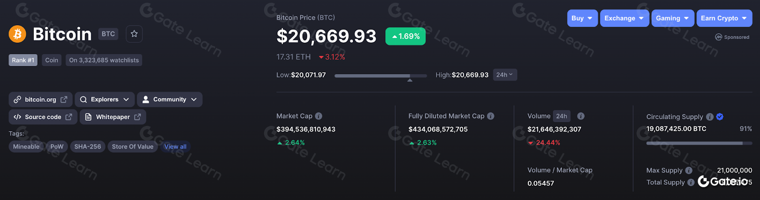Change the 24h price range selector
This screenshot has height=200, width=760.
(x=504, y=75)
